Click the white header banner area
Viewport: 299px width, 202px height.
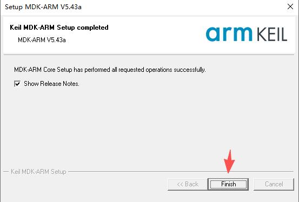click(149, 35)
